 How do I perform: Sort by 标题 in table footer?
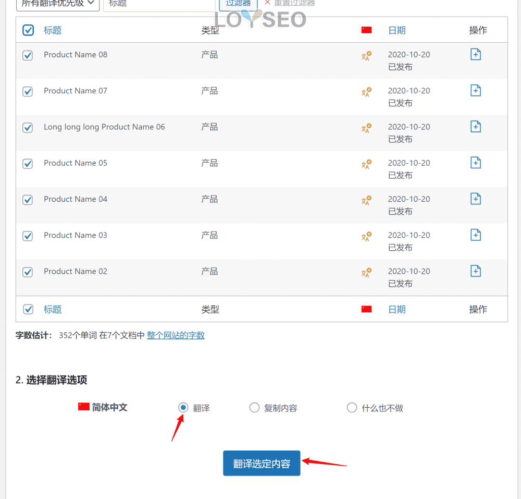pyautogui.click(x=53, y=310)
